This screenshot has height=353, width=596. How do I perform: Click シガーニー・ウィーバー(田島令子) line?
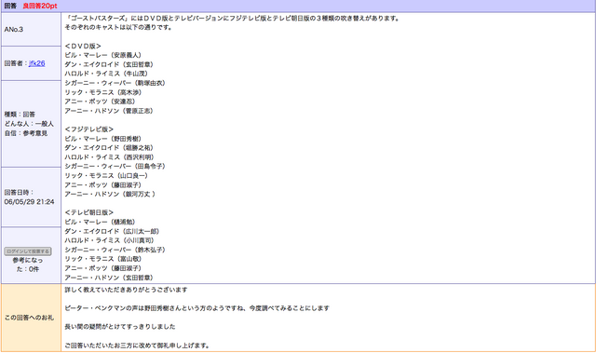115,166
